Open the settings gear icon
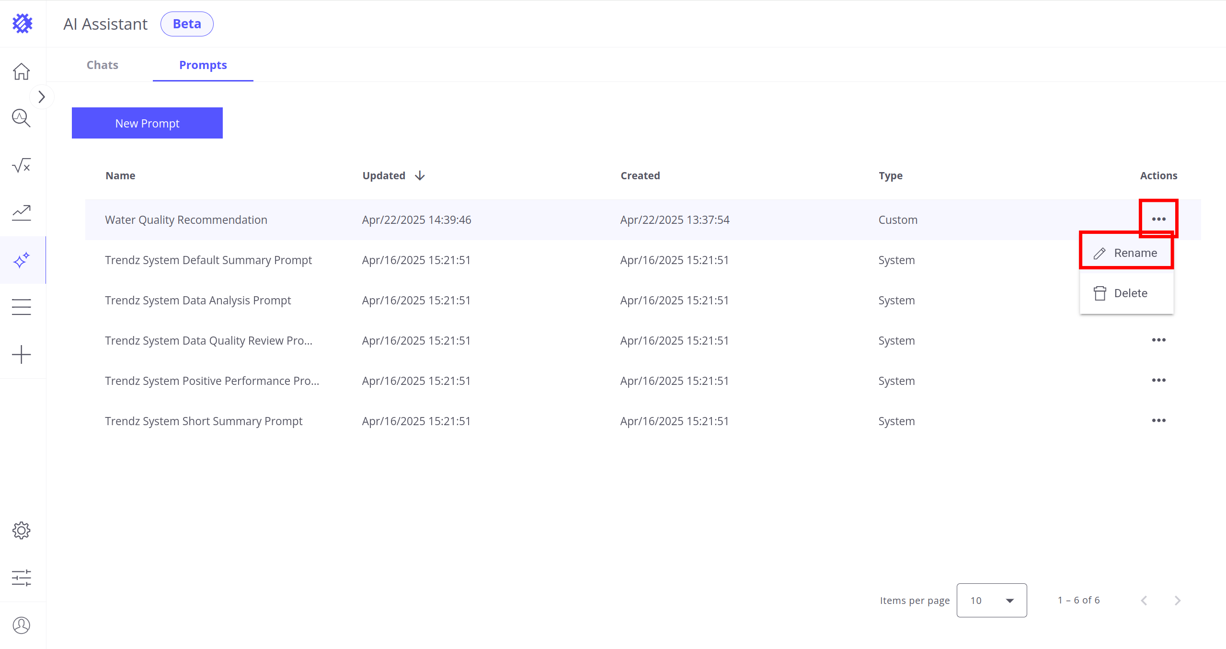The image size is (1226, 649). click(x=21, y=530)
